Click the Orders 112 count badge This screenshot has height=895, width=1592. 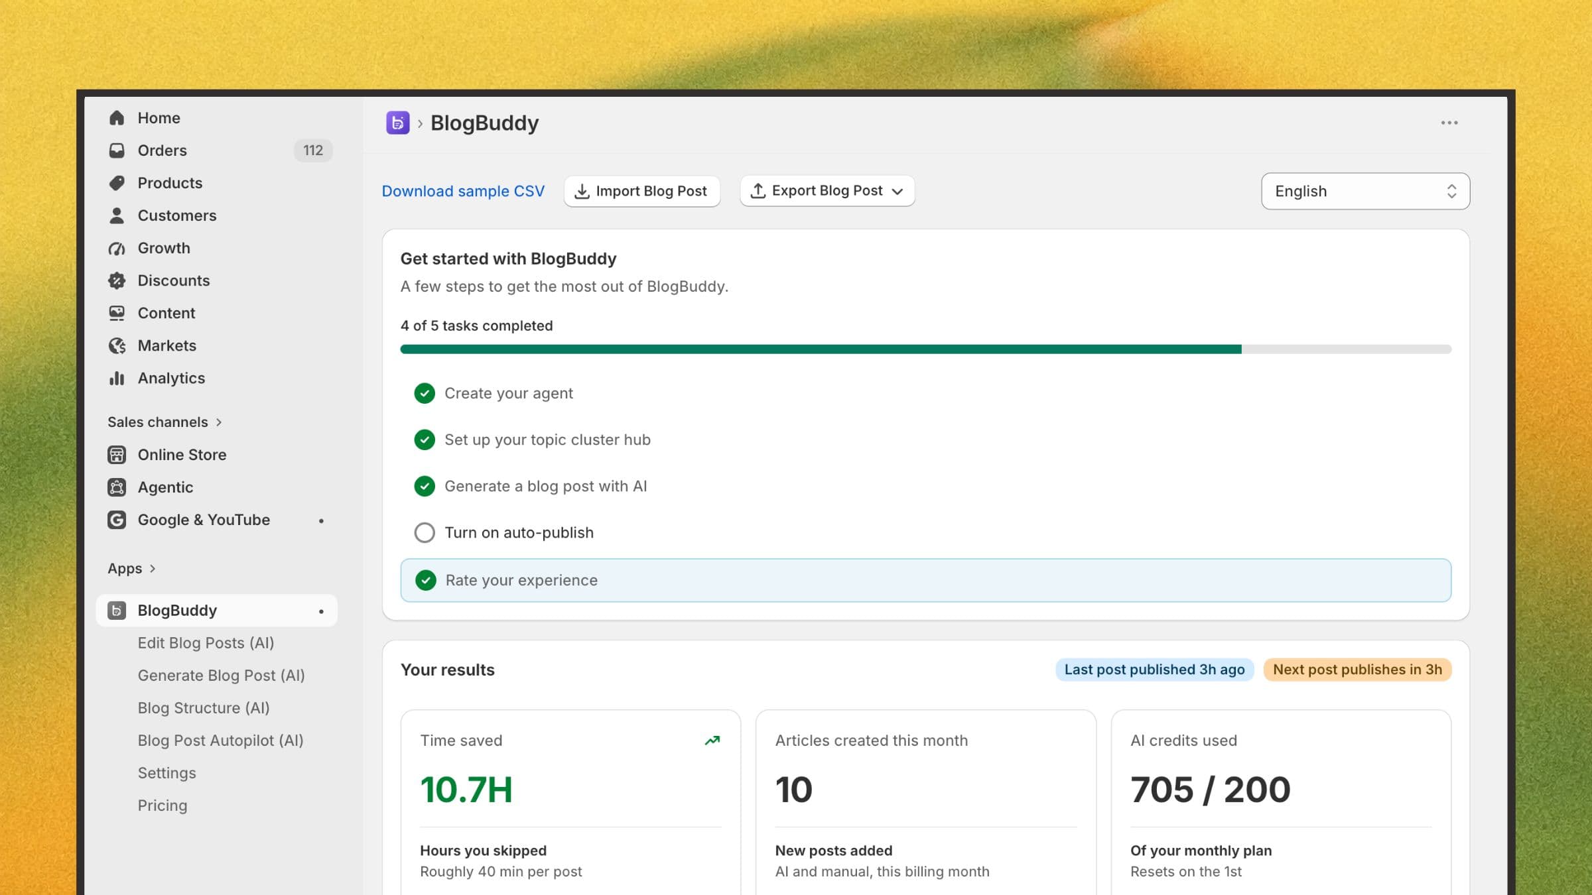[313, 150]
